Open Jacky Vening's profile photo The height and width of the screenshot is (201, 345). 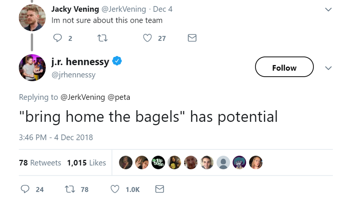click(x=32, y=18)
